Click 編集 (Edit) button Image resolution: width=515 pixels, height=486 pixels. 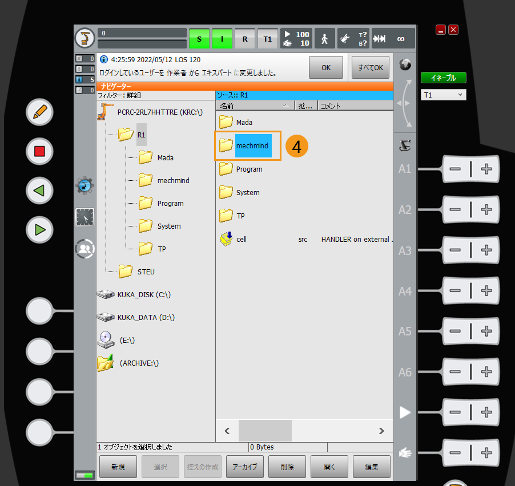[372, 467]
